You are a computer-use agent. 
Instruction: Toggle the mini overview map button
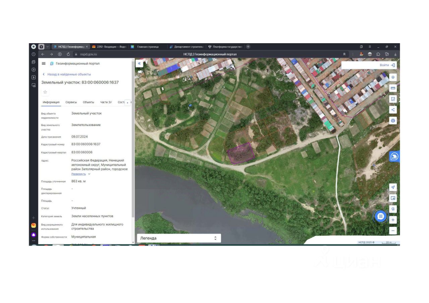pyautogui.click(x=393, y=198)
